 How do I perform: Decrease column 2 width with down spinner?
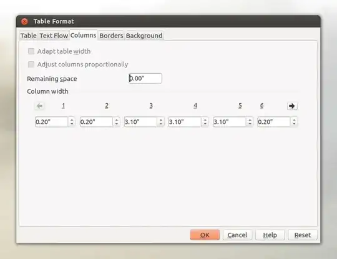[x=117, y=124]
